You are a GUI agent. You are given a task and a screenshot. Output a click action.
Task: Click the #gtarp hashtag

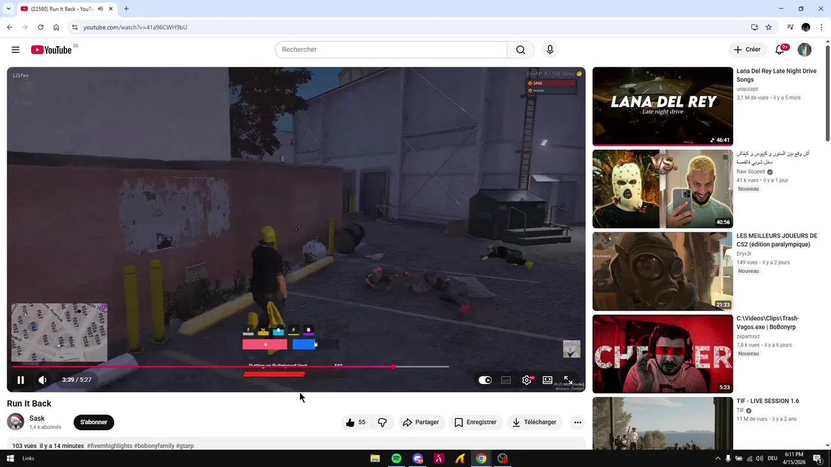[185, 446]
